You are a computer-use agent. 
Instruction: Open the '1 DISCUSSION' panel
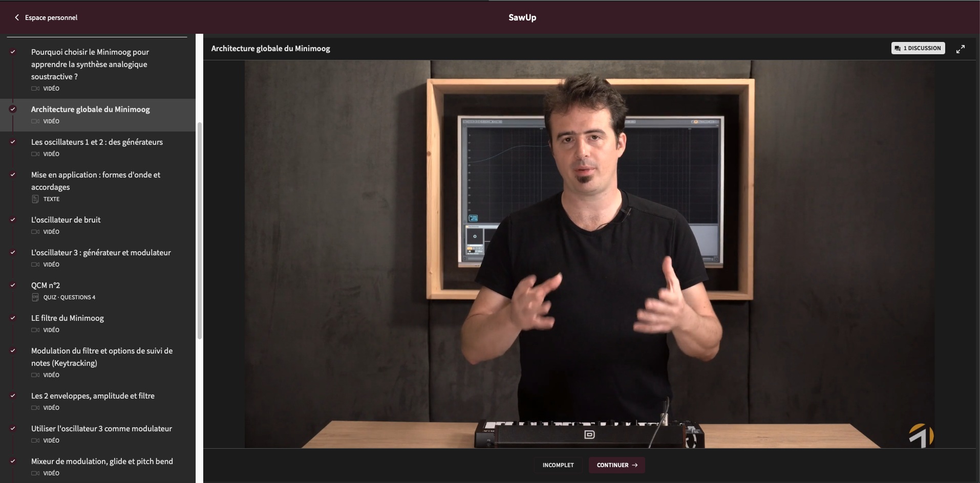click(918, 48)
